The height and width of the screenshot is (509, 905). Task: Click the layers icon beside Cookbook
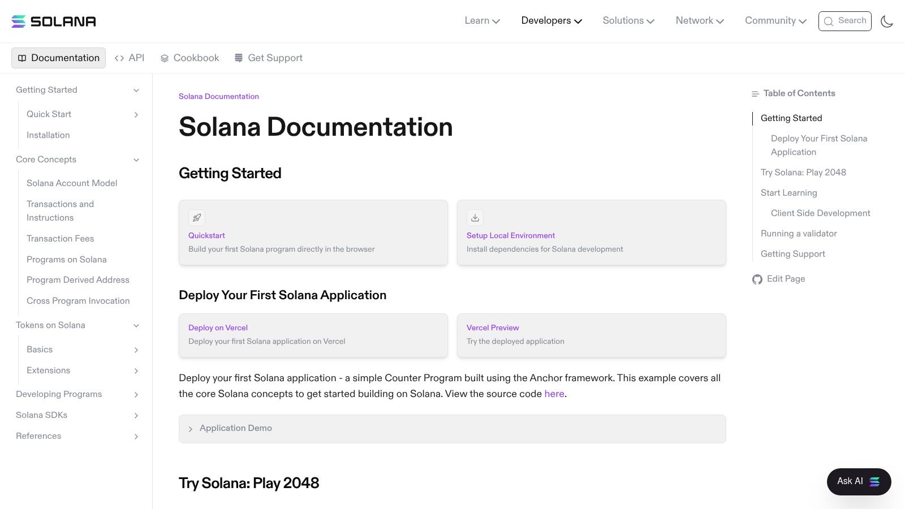click(165, 58)
